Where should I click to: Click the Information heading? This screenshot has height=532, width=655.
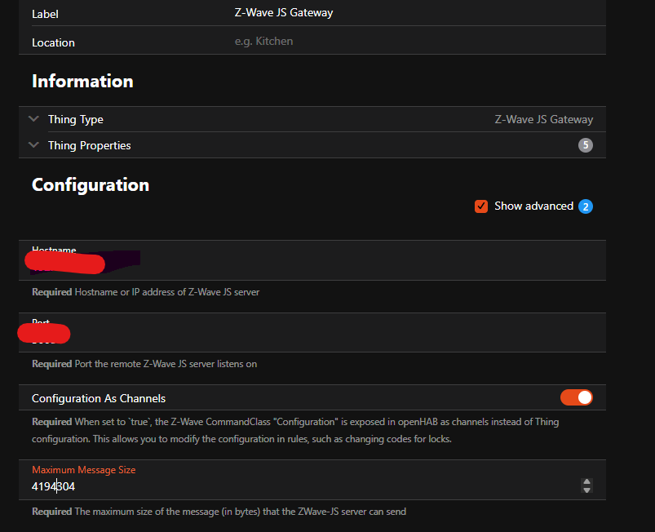(x=82, y=81)
